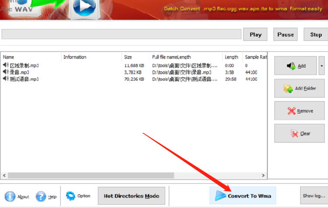This screenshot has width=328, height=208.
Task: Remove the selected file with the red X
Action: (x=300, y=111)
